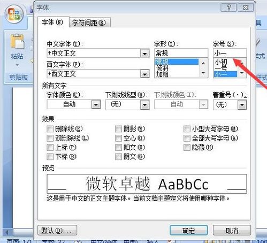Switch to the 字符间距 tab
This screenshot has width=267, height=243.
(x=89, y=22)
